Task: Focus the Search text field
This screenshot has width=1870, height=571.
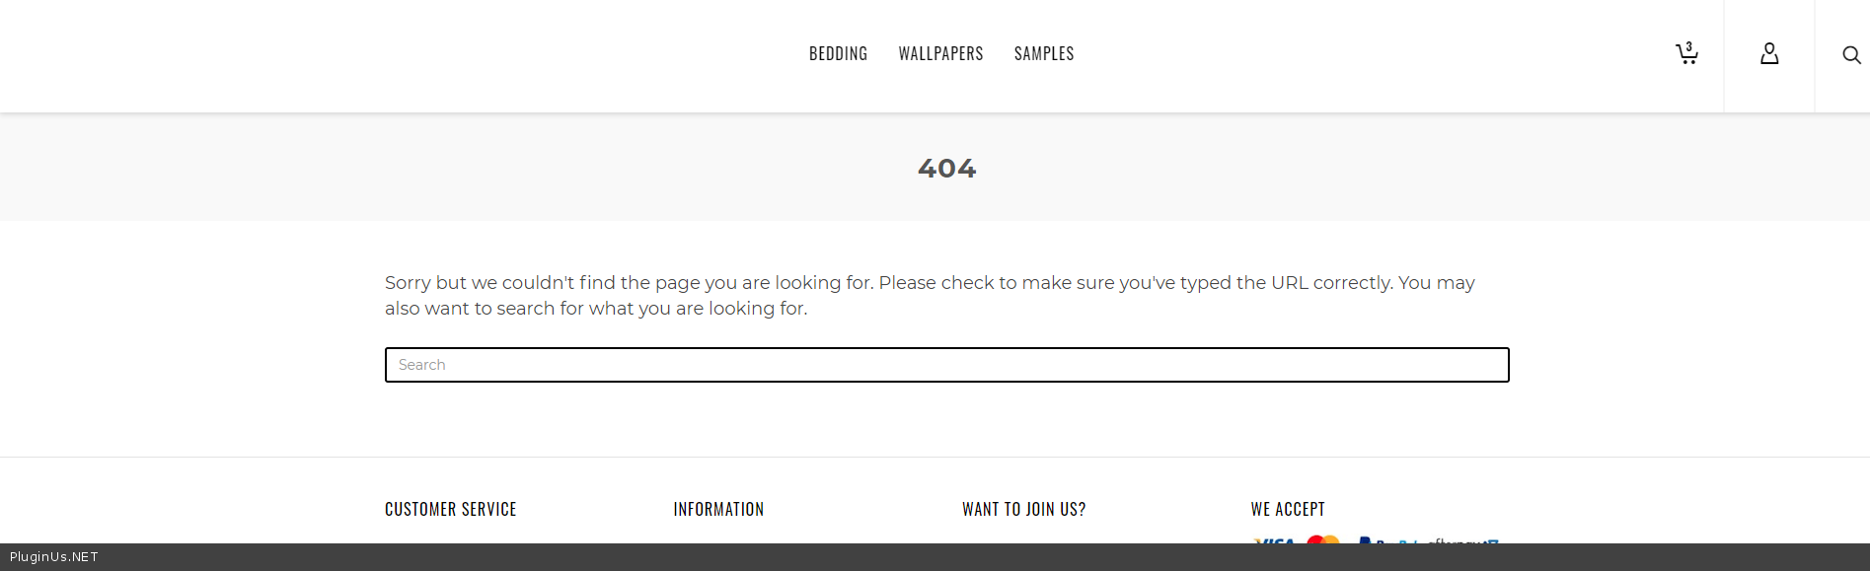Action: (x=946, y=365)
